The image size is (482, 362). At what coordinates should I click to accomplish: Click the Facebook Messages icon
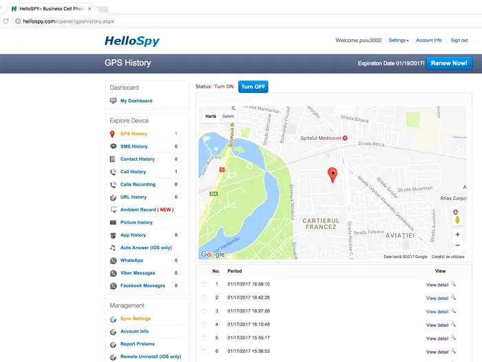tap(114, 286)
